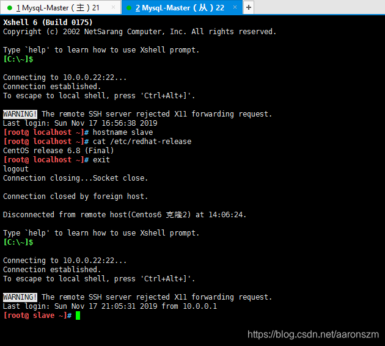Click the 'logout' output line

pos(16,169)
